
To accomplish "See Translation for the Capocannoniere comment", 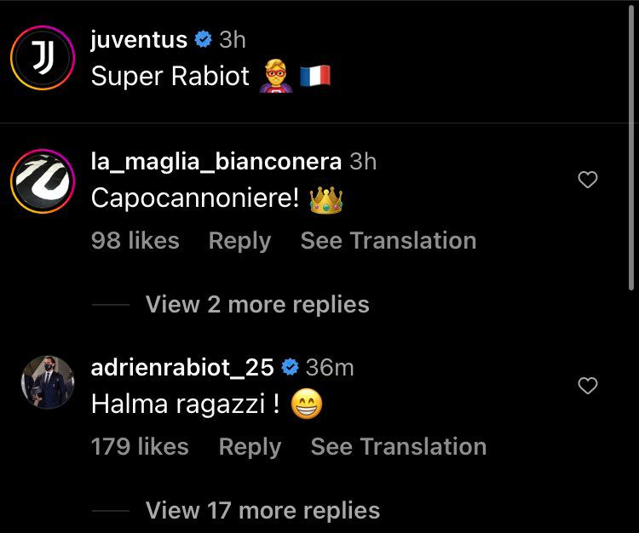I will pyautogui.click(x=388, y=241).
